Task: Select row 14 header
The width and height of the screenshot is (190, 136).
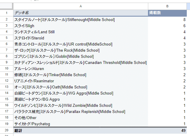Action: 6,93
